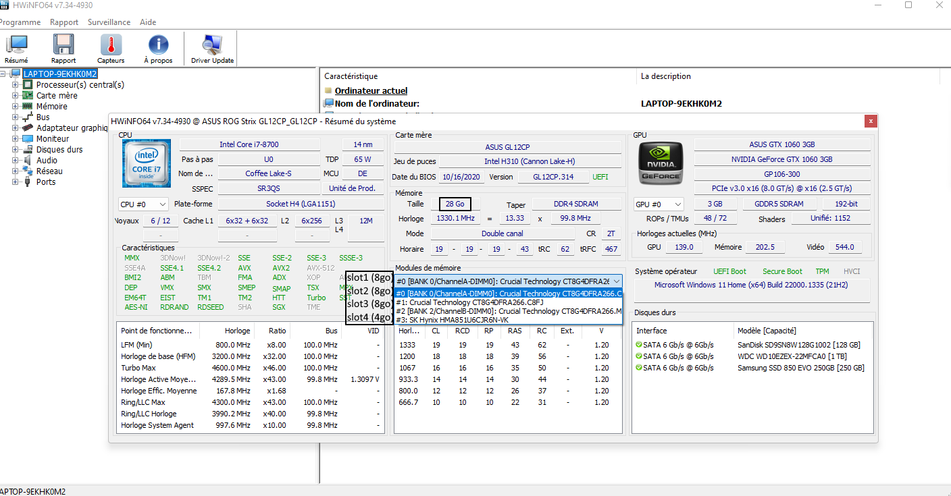Expand the Audio tree node
This screenshot has height=496, width=951.
pos(16,161)
